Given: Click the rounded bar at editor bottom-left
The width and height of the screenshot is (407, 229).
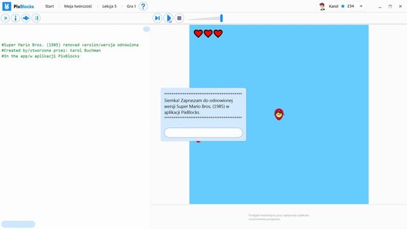Looking at the screenshot, I should pyautogui.click(x=18, y=224).
